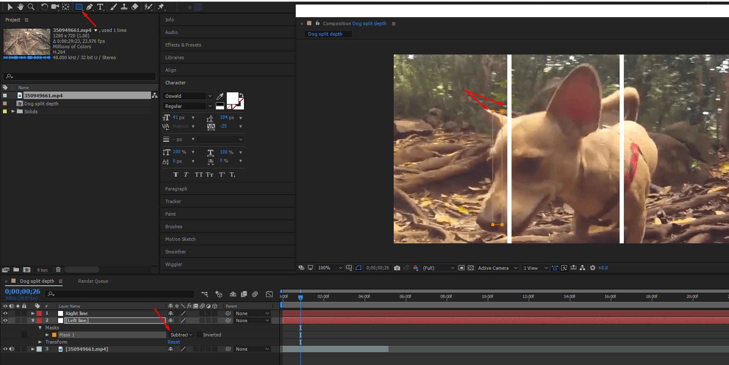The height and width of the screenshot is (365, 729).
Task: Switch to the Render Queue tab
Action: [x=93, y=281]
